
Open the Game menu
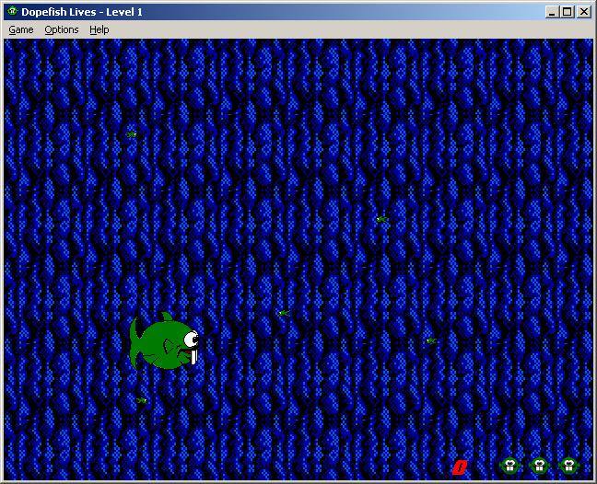pyautogui.click(x=21, y=29)
